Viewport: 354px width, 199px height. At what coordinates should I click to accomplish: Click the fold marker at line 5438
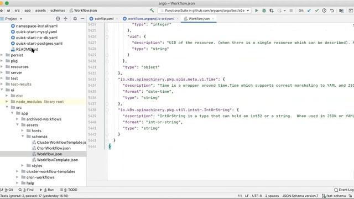107,109
